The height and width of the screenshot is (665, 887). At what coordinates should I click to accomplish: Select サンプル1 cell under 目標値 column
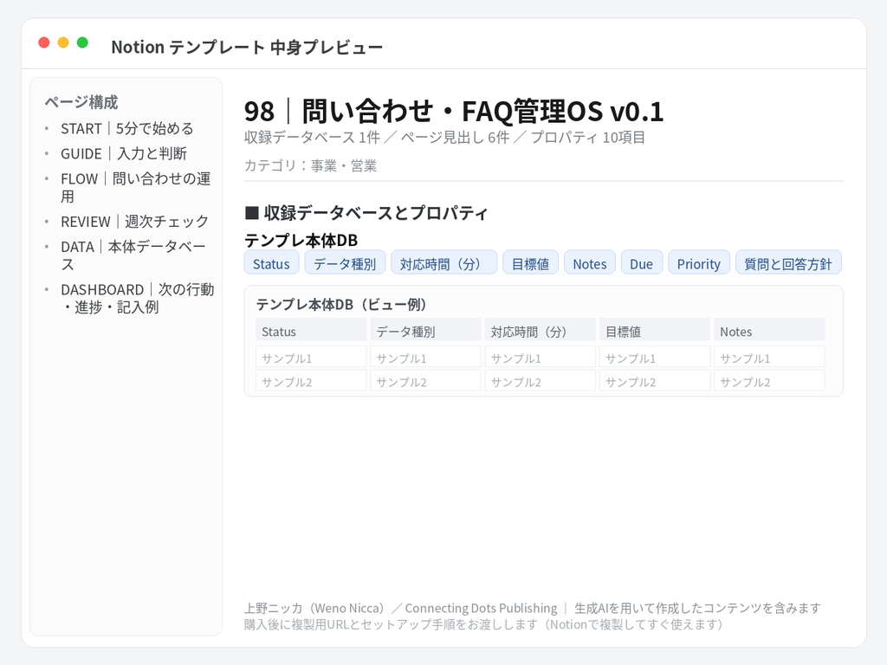[655, 358]
